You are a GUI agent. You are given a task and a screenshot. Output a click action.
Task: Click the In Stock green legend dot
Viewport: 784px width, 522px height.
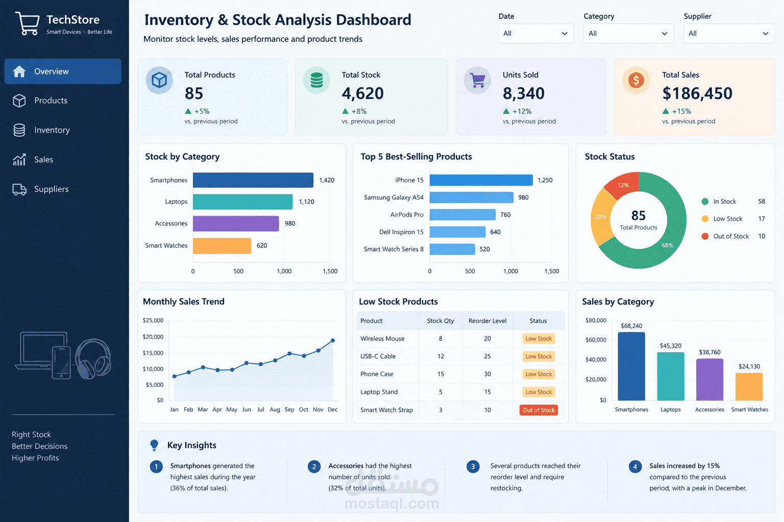tap(705, 201)
